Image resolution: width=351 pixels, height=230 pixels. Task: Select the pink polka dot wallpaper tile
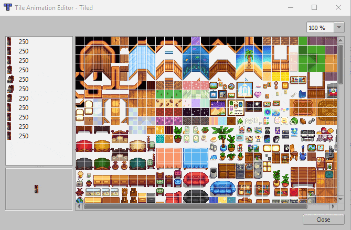point(196,85)
